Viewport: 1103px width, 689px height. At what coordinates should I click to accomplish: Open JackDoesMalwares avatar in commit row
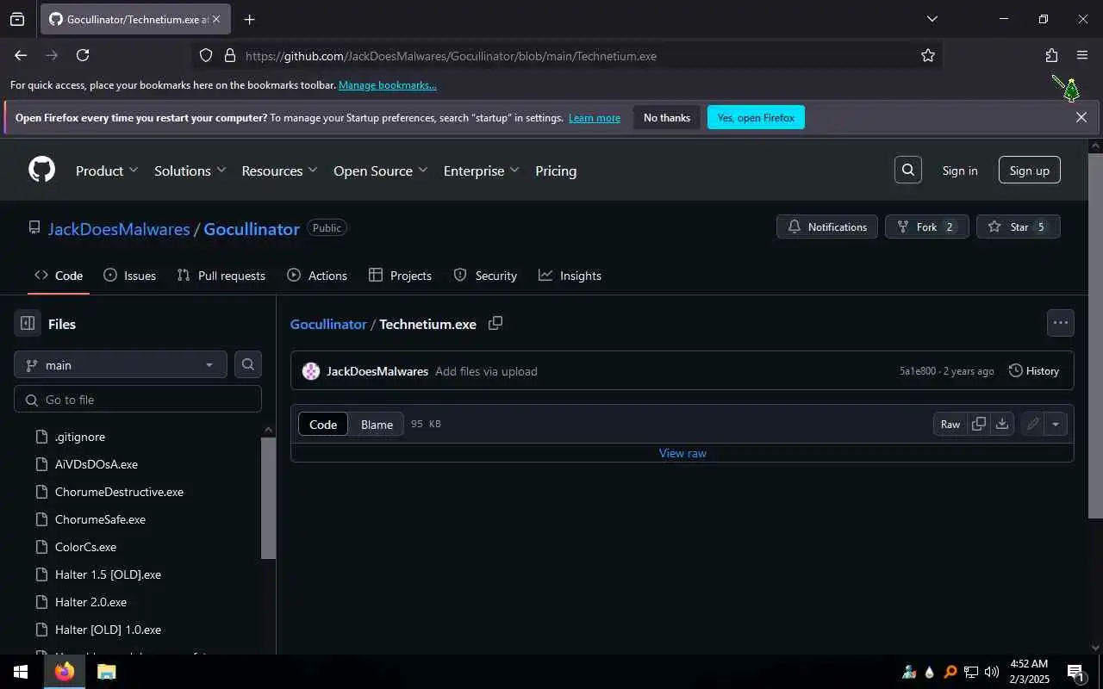311,371
